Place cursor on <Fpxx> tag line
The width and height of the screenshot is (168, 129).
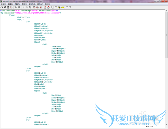pos(12,15)
